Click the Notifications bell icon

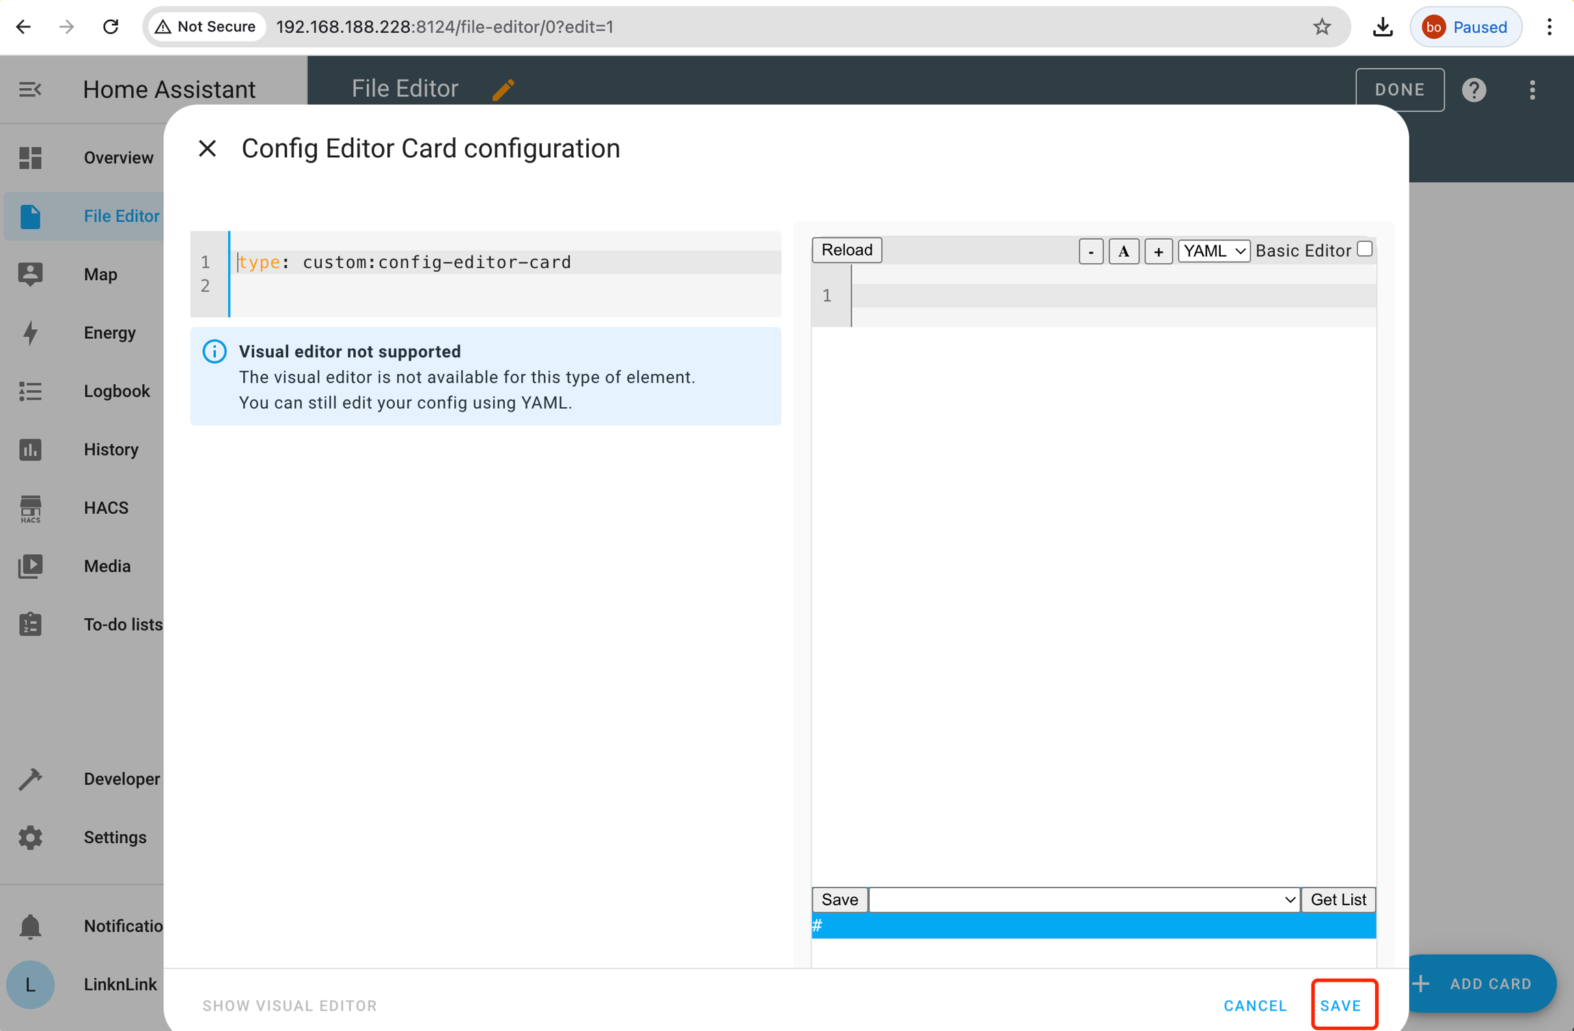click(x=30, y=926)
